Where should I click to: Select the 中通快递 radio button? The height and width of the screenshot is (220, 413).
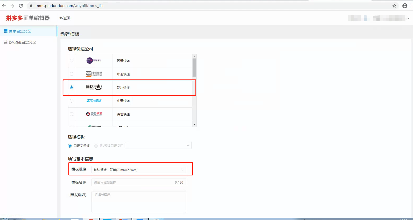(72, 101)
